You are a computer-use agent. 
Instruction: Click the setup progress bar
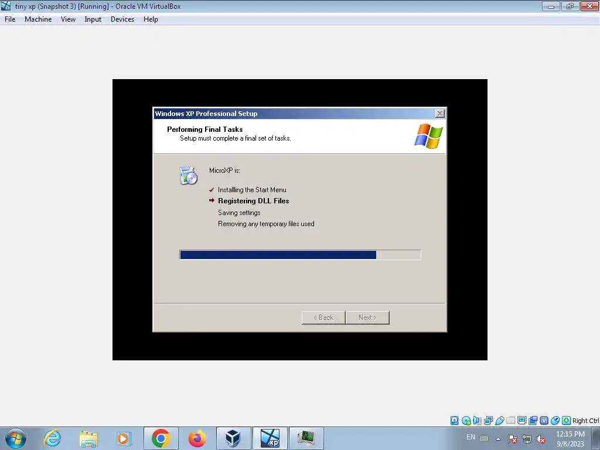[300, 255]
